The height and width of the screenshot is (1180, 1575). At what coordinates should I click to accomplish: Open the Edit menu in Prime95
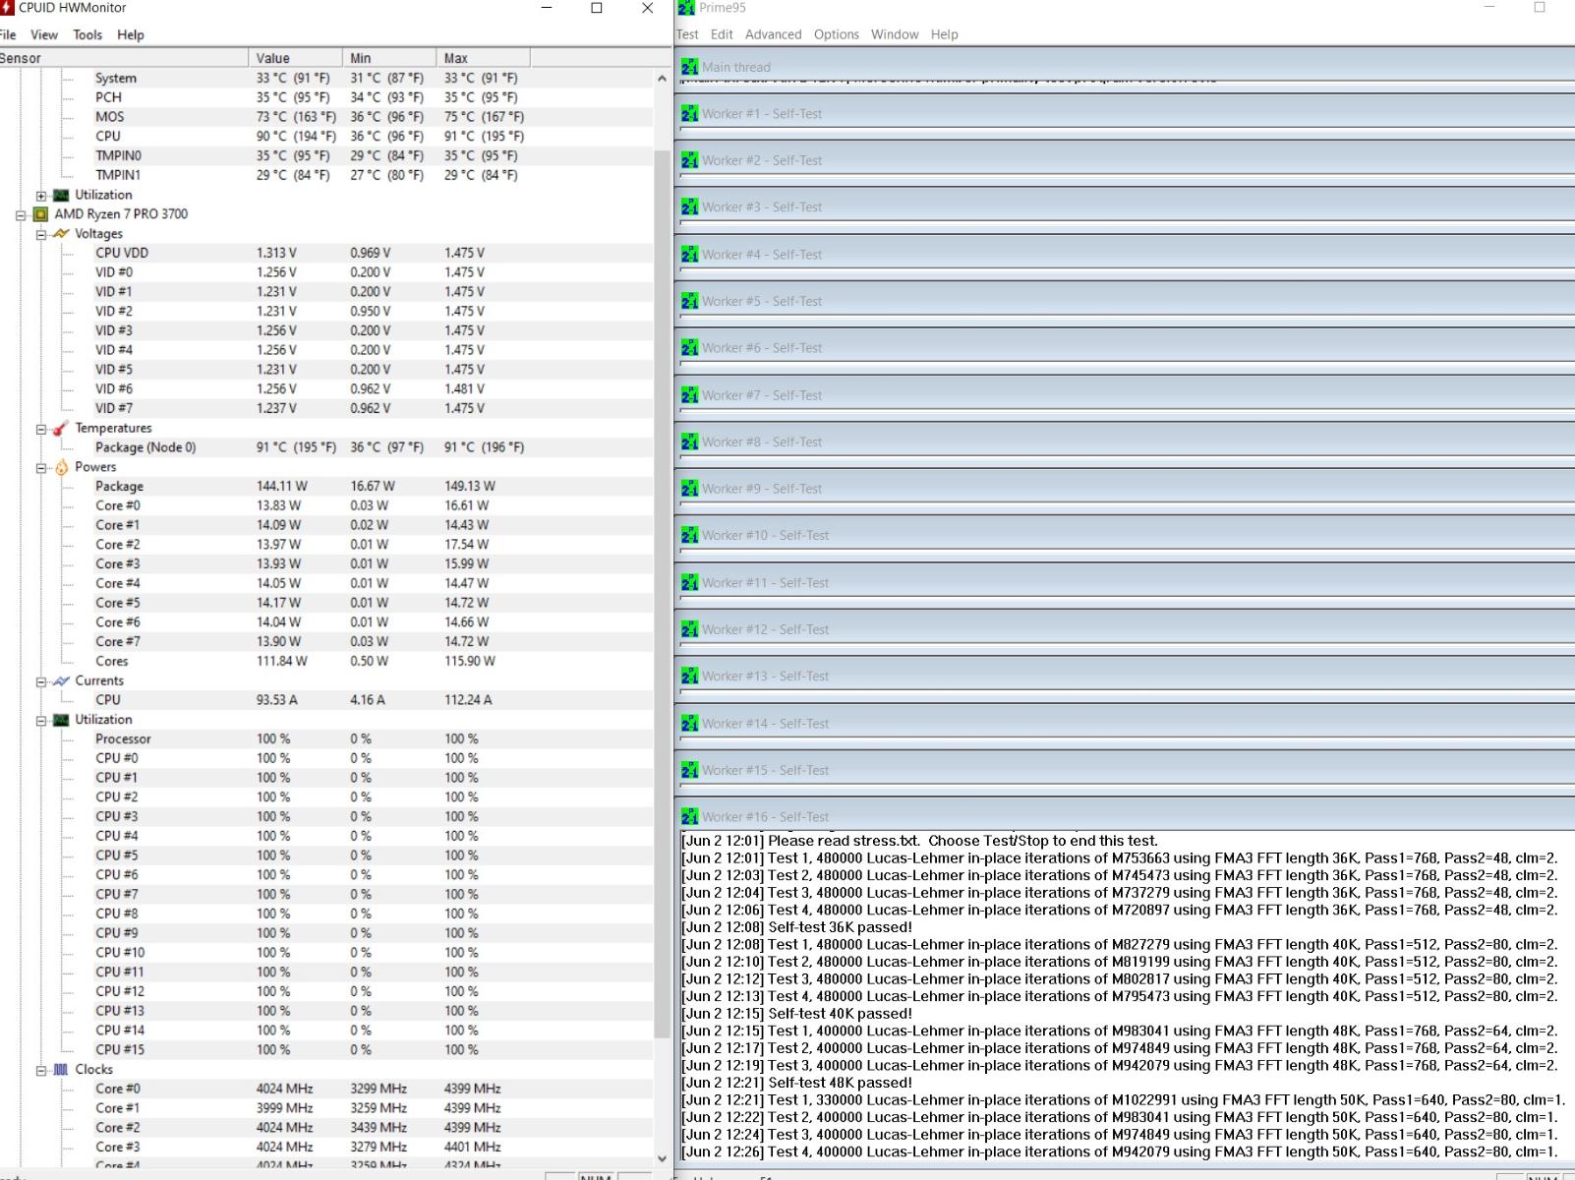(722, 34)
